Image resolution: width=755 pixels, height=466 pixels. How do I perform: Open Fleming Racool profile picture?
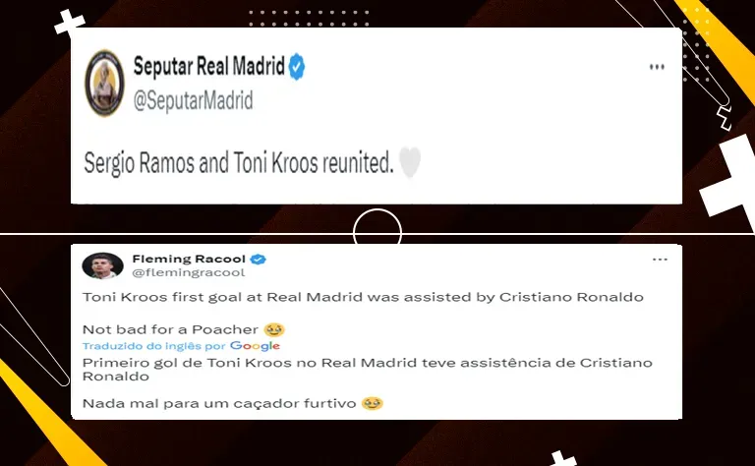102,265
